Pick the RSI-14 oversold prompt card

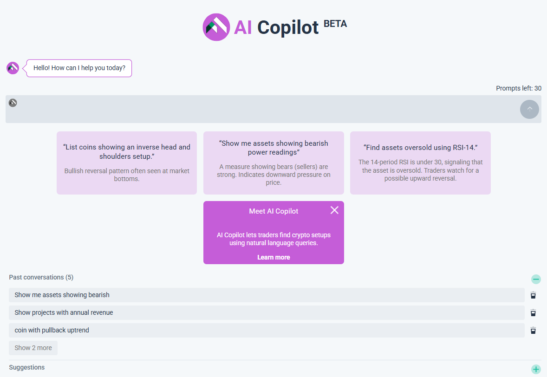click(420, 162)
